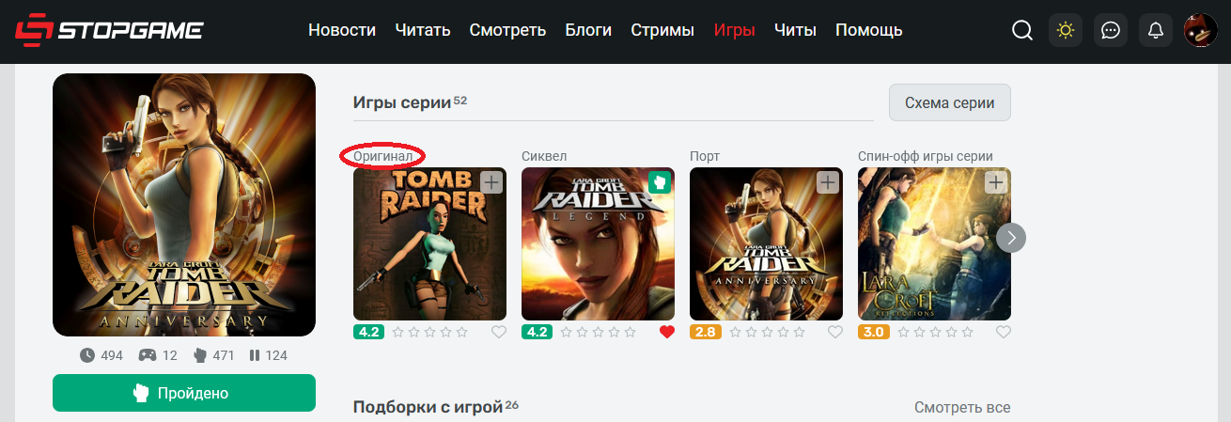Open the user avatar profile menu
Screen dimensions: 1231x422
(1200, 30)
